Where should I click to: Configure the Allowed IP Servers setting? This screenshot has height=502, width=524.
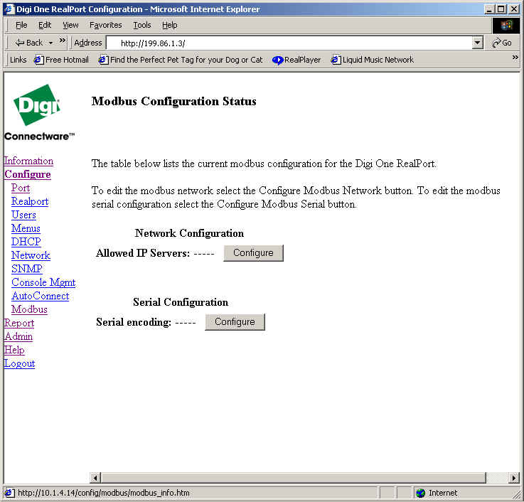[253, 253]
